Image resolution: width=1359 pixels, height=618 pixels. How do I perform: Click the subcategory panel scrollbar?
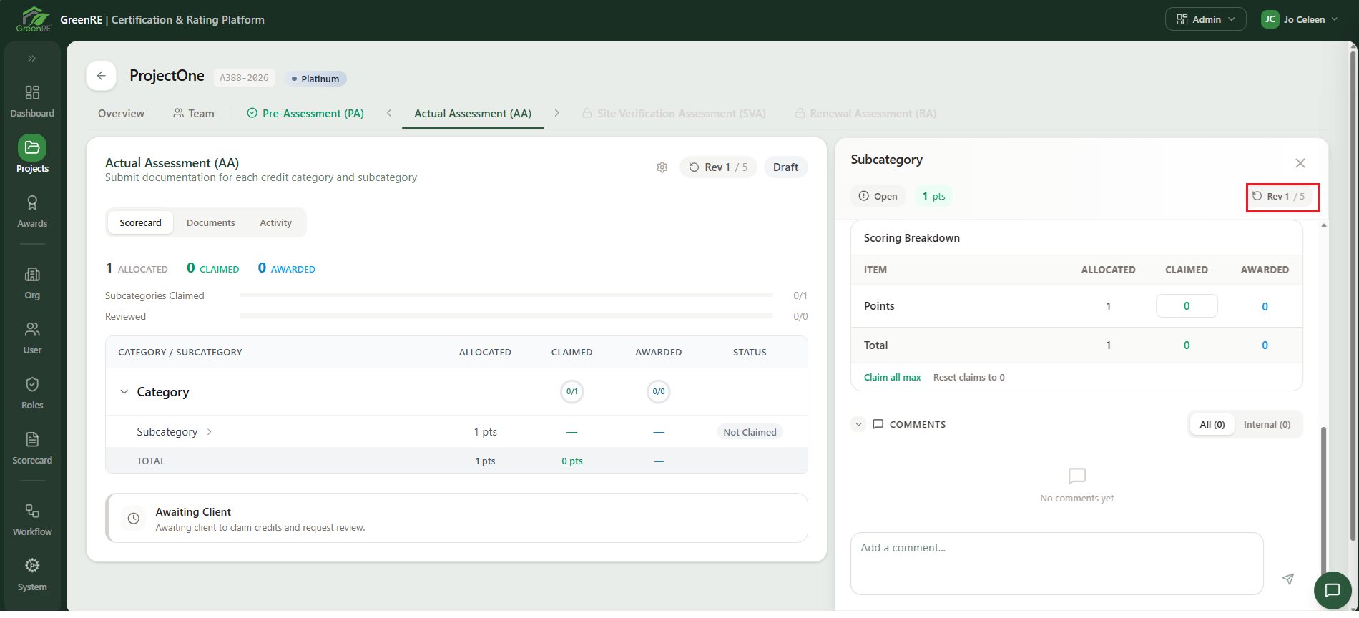[x=1323, y=501]
